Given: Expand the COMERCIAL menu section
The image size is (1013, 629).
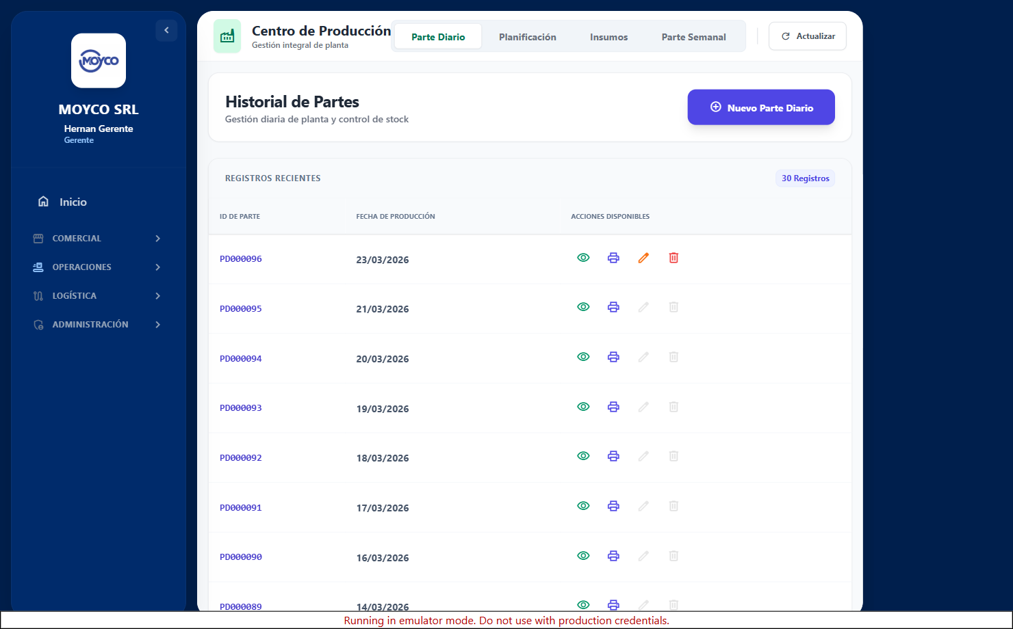Looking at the screenshot, I should point(99,239).
